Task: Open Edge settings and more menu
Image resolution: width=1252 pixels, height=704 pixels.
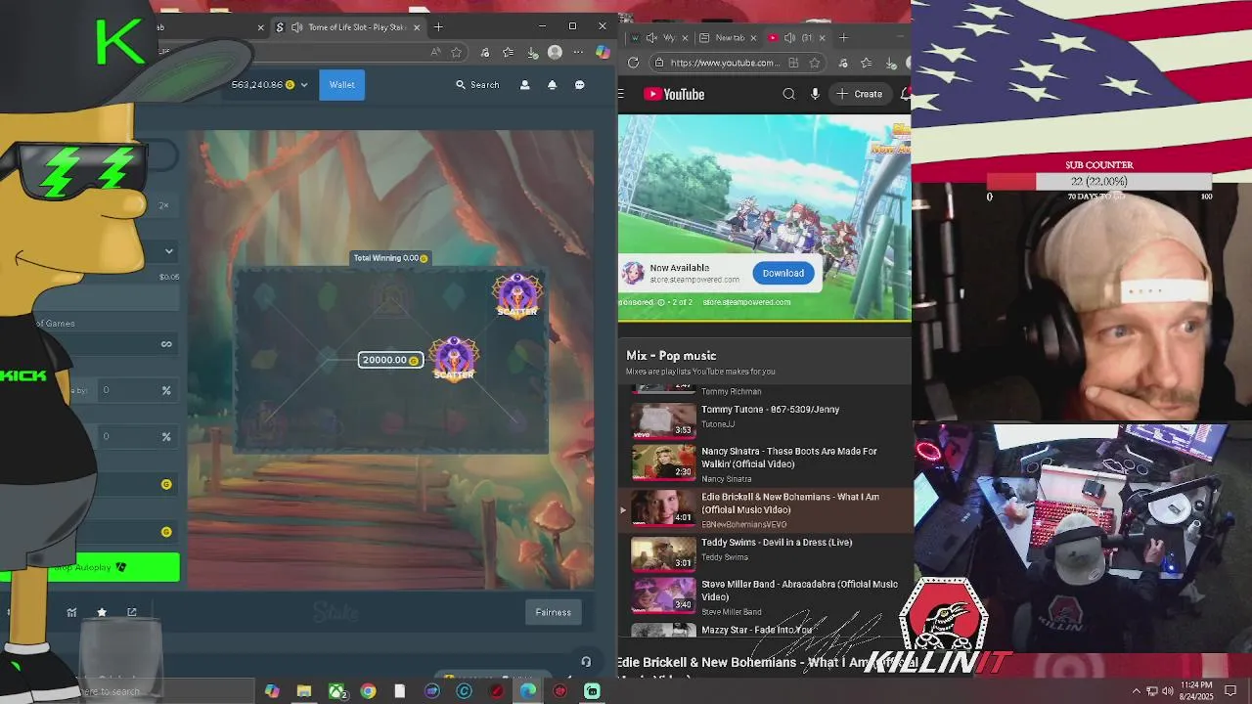Action: click(x=578, y=53)
